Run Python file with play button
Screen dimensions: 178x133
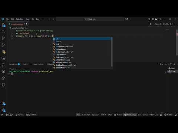pos(151,24)
